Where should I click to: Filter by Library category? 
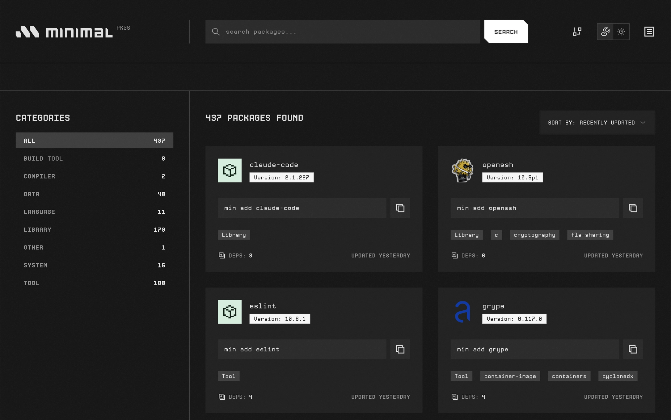pos(95,230)
